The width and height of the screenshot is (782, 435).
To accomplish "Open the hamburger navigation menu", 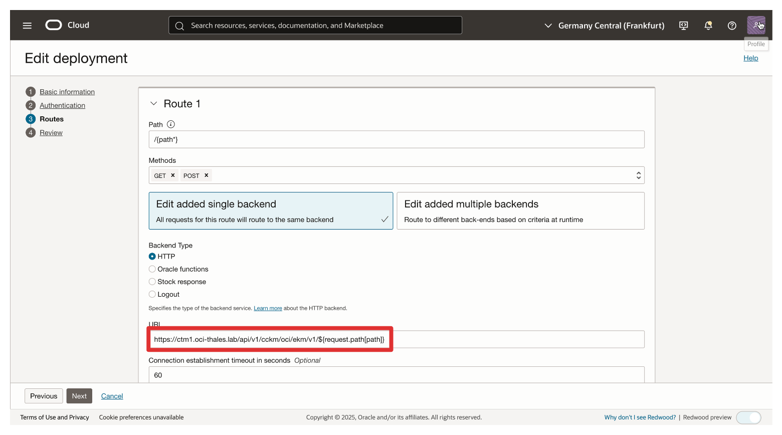I will pyautogui.click(x=27, y=26).
